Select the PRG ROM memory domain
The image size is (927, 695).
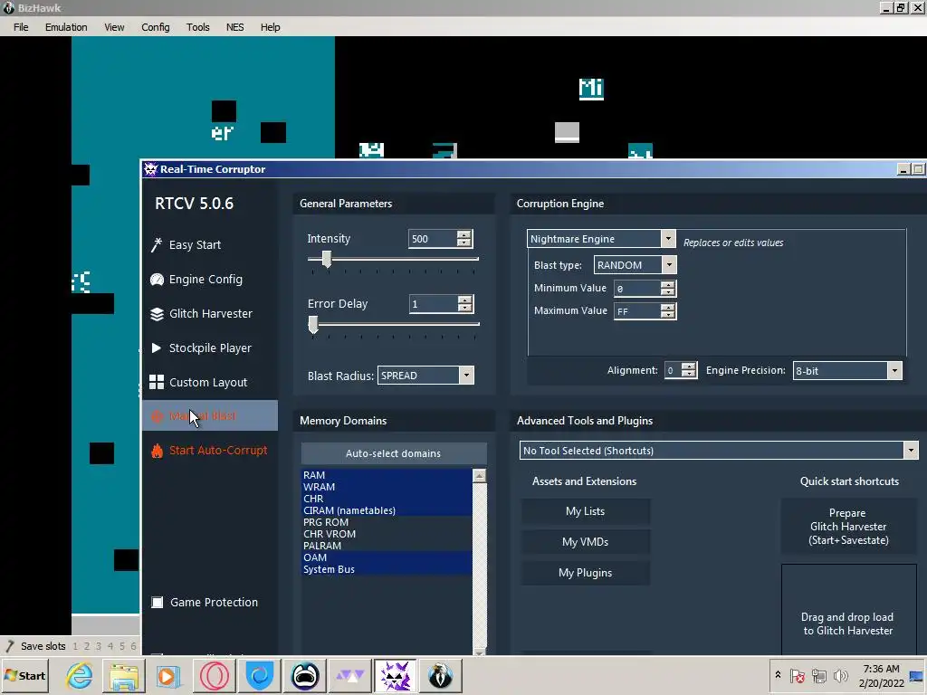[387, 522]
